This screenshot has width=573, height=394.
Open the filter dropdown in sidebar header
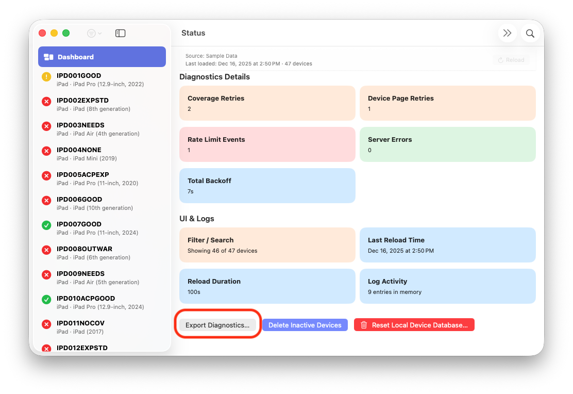(94, 33)
